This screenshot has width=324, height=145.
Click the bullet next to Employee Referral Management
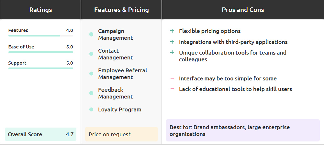point(91,74)
